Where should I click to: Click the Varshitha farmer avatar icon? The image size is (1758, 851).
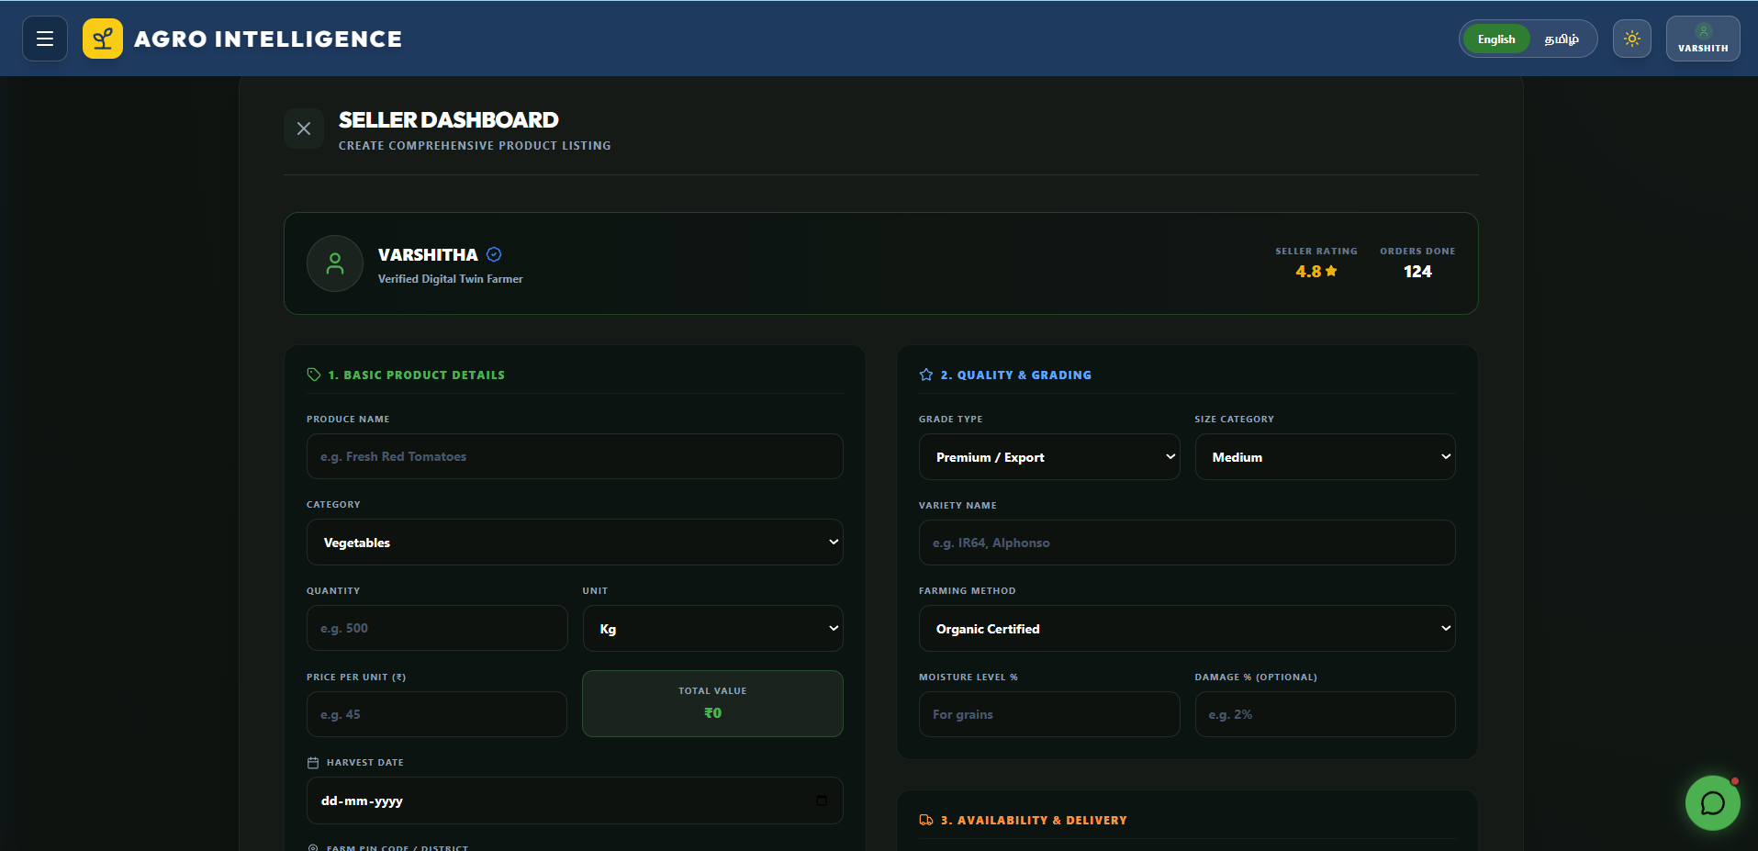coord(335,263)
